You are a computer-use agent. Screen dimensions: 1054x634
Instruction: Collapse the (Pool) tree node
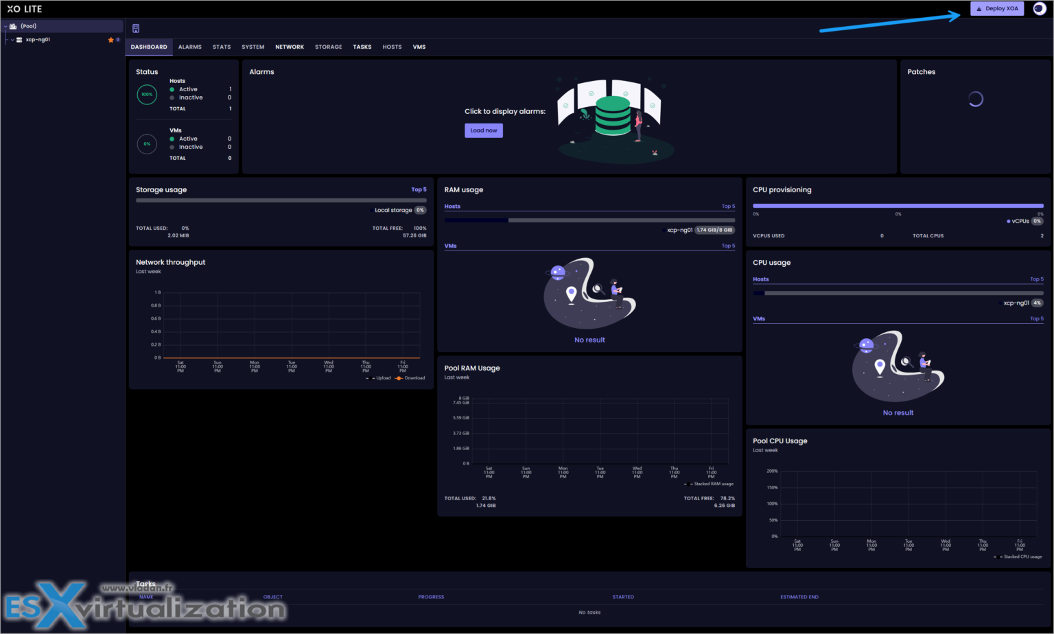click(x=5, y=26)
